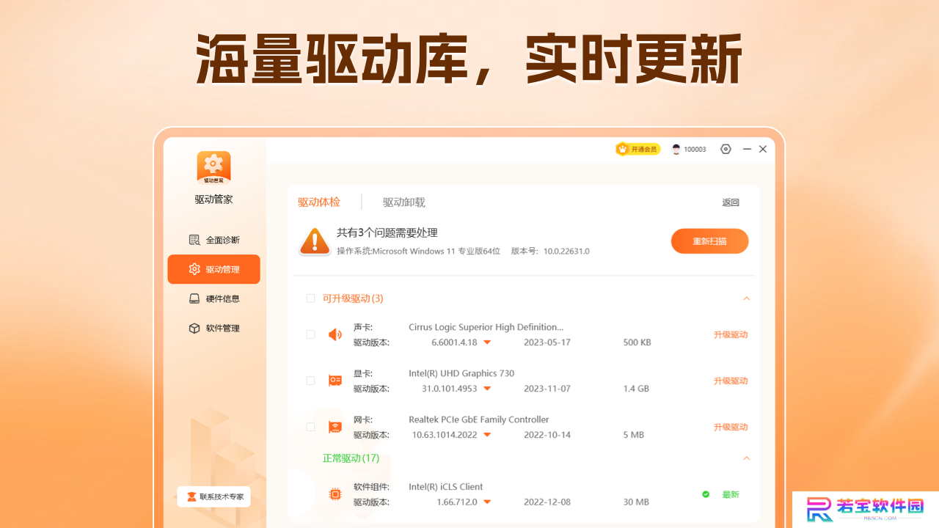This screenshot has width=939, height=528.
Task: Click the 全面诊断 magnifier list icon
Action: pos(194,240)
